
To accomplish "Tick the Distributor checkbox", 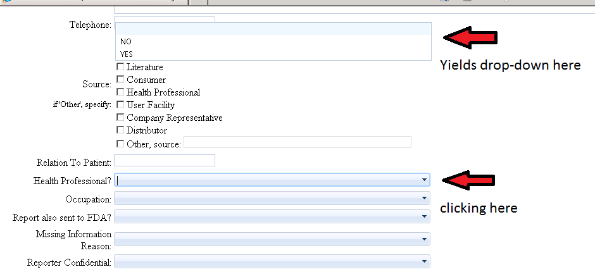I will pos(120,130).
